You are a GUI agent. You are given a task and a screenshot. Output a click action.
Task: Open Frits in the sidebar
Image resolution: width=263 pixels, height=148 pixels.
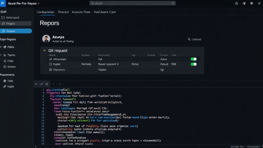10,61
